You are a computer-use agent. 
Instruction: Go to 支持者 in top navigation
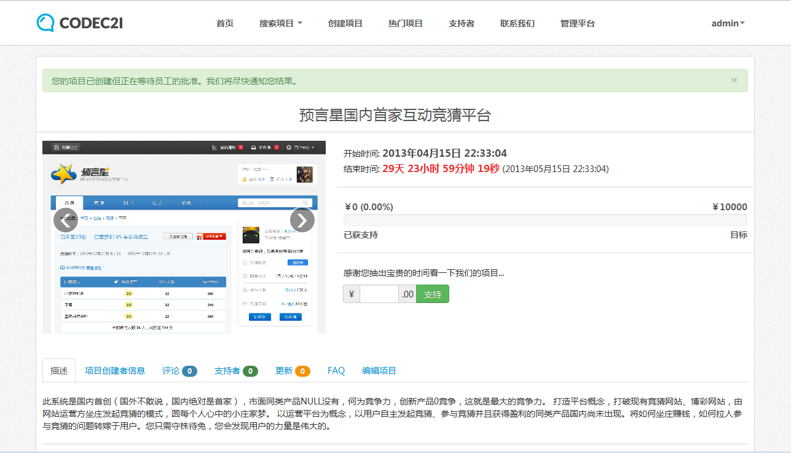click(462, 23)
